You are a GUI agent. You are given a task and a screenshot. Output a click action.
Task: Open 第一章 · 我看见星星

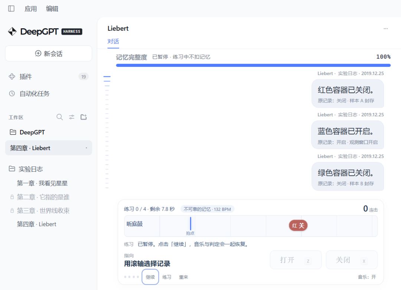click(x=42, y=183)
